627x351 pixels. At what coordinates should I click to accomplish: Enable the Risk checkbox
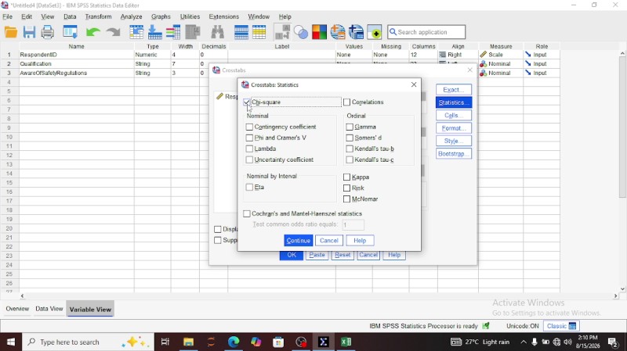point(346,188)
